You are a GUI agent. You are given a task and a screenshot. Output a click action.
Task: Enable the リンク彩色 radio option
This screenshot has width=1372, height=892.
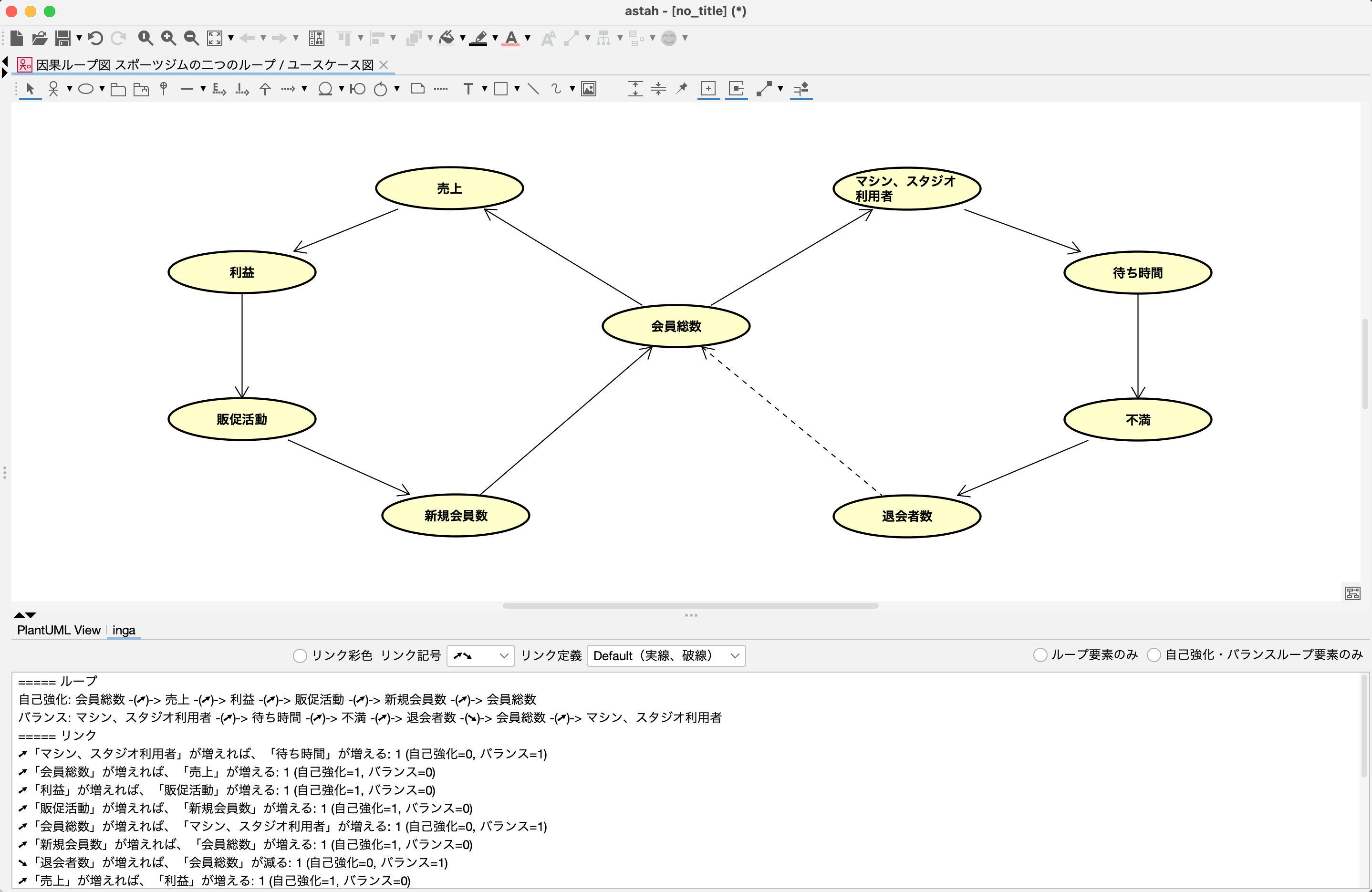300,655
